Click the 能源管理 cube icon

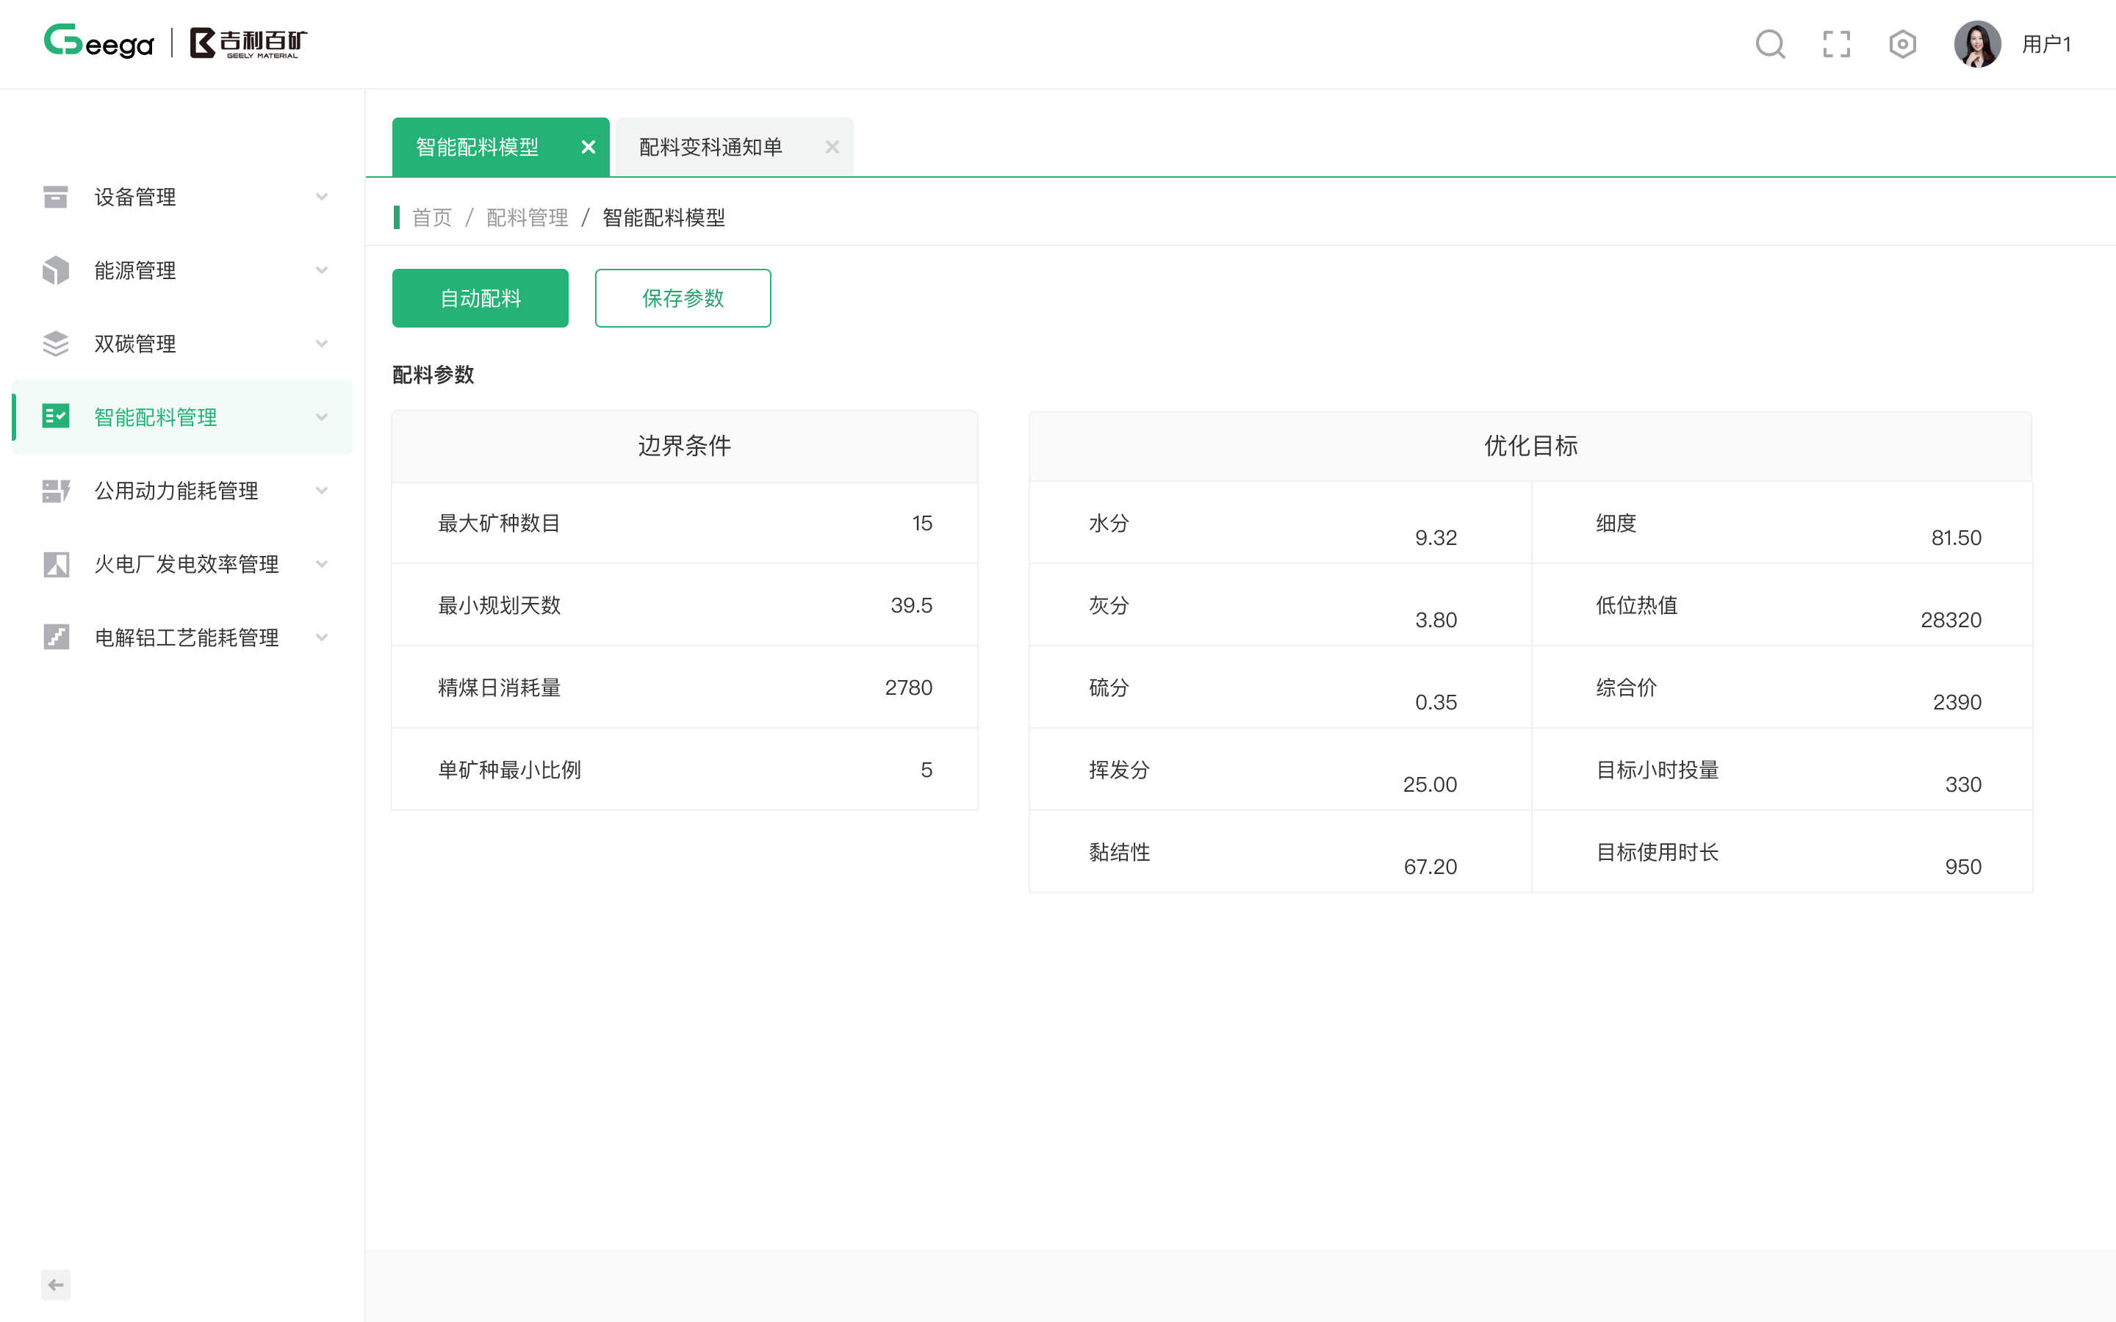pyautogui.click(x=56, y=270)
